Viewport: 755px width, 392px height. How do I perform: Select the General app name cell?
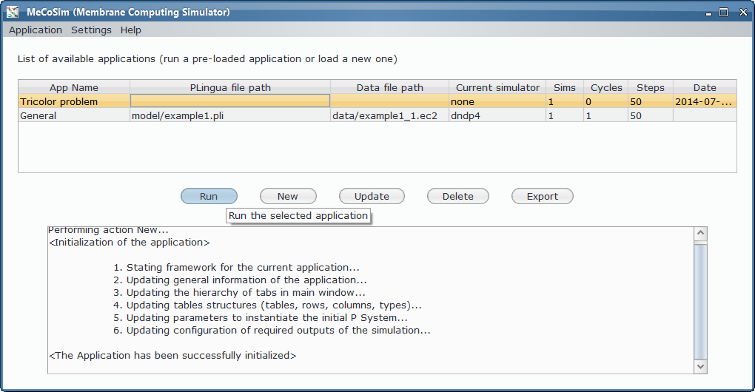click(x=74, y=115)
